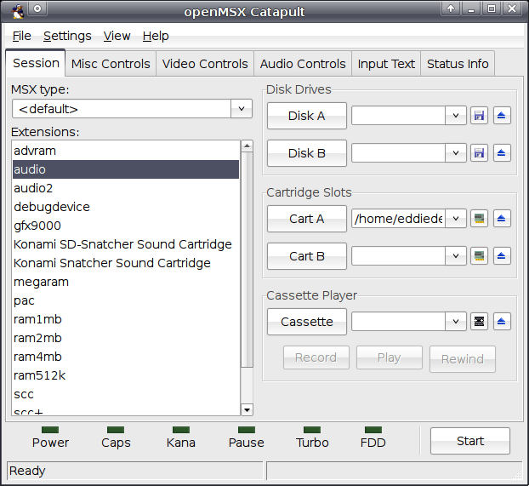Viewport: 529px width, 486px height.
Task: Click the Disk B floppy disk icon
Action: tap(479, 153)
